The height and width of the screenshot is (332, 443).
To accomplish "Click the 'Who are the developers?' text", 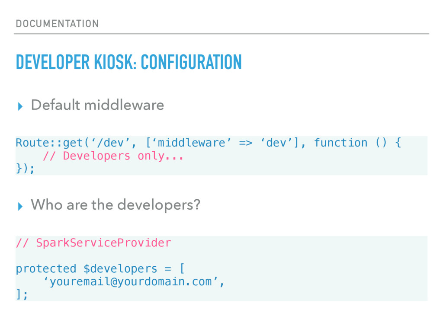I will [116, 205].
